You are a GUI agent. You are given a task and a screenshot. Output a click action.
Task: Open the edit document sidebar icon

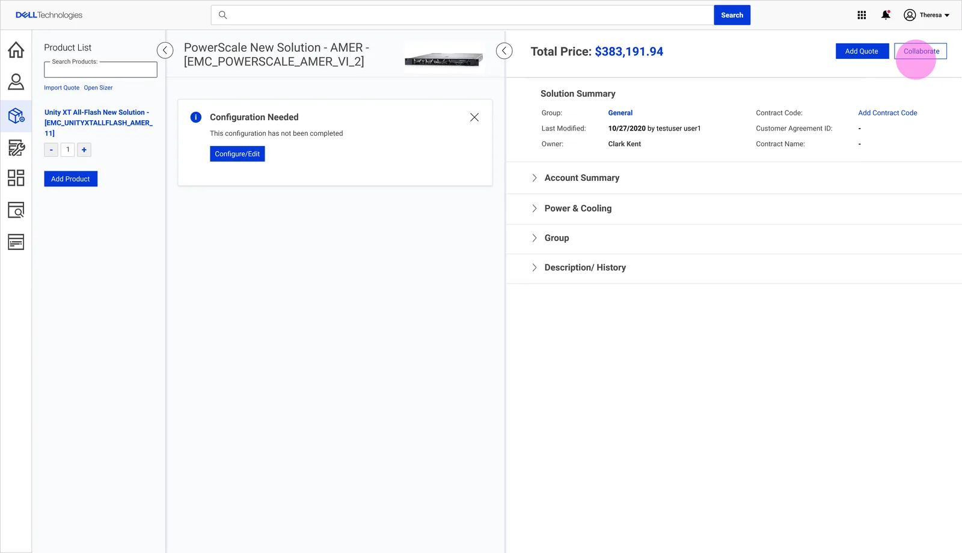16,147
